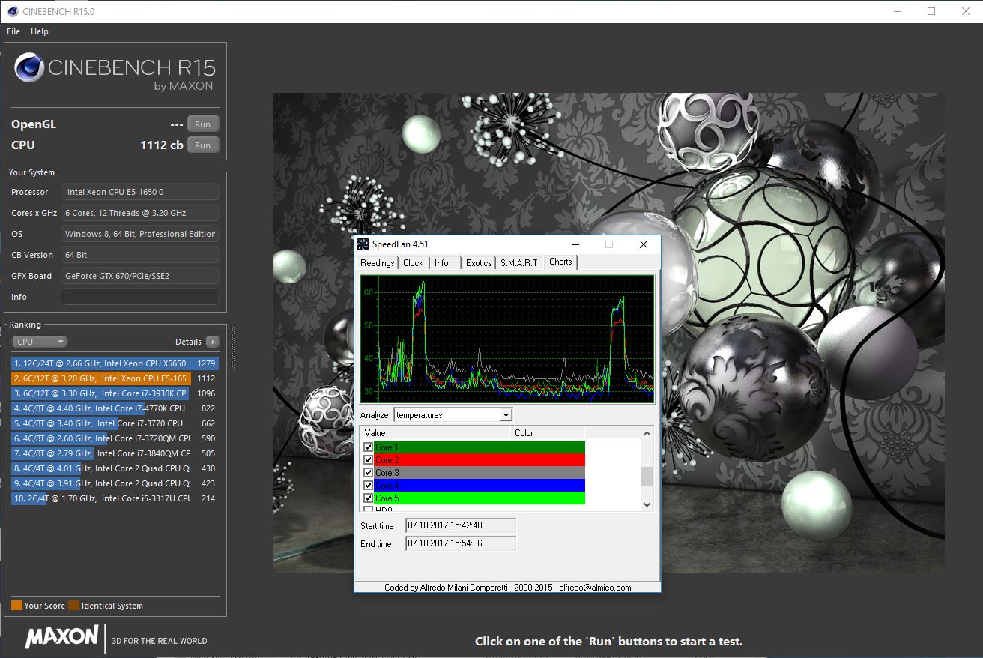Close the SpeedFan window
The image size is (983, 658).
(x=643, y=244)
